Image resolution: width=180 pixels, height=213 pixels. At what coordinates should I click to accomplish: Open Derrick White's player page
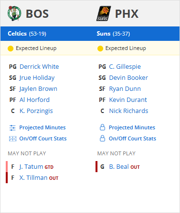[x=39, y=67]
